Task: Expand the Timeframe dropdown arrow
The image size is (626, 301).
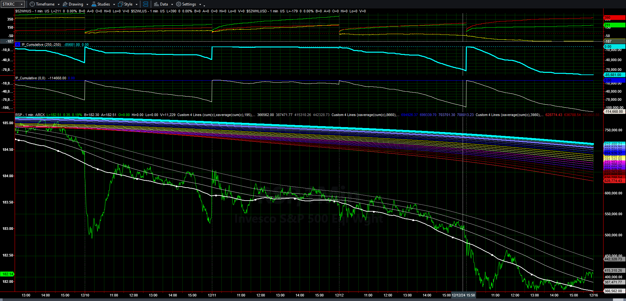Action: (x=59, y=5)
